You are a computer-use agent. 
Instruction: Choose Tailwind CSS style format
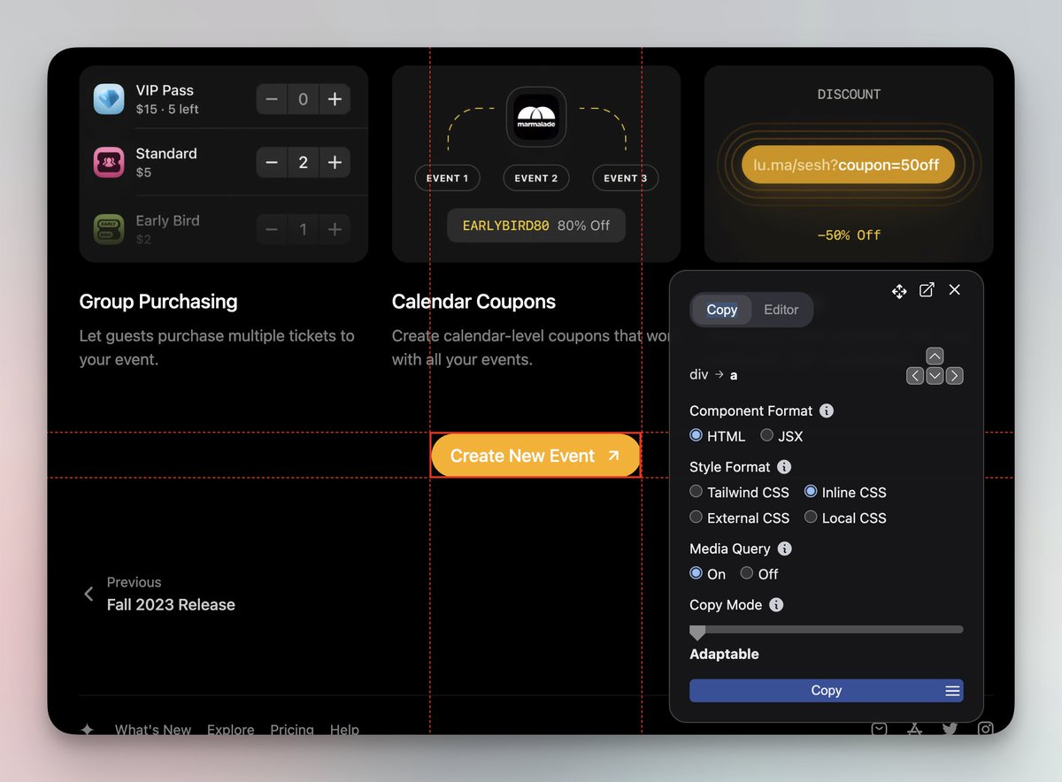click(x=696, y=491)
